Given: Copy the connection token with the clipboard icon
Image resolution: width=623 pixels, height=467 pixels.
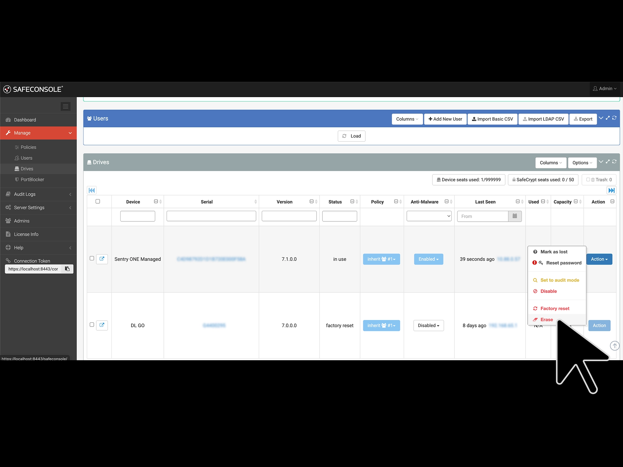Looking at the screenshot, I should (67, 269).
